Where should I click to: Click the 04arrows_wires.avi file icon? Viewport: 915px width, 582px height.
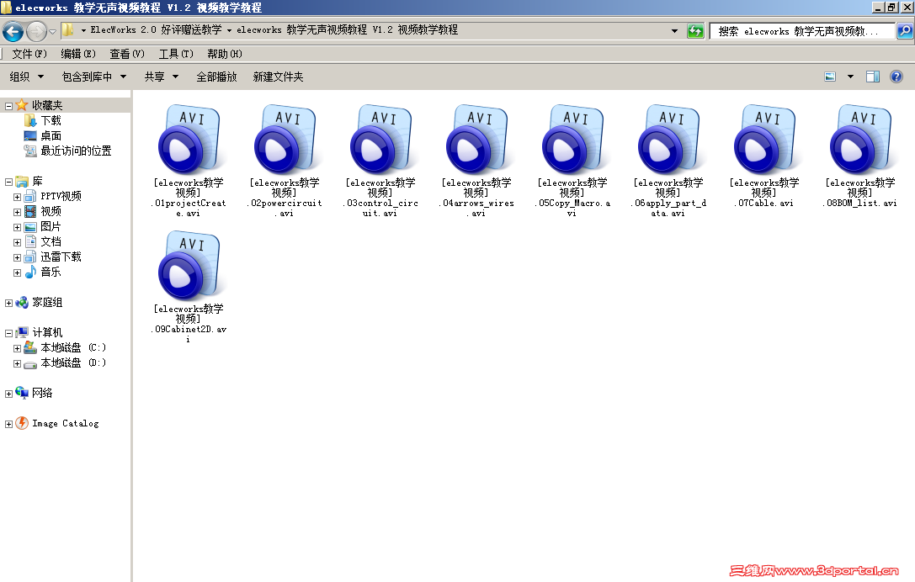(x=476, y=140)
